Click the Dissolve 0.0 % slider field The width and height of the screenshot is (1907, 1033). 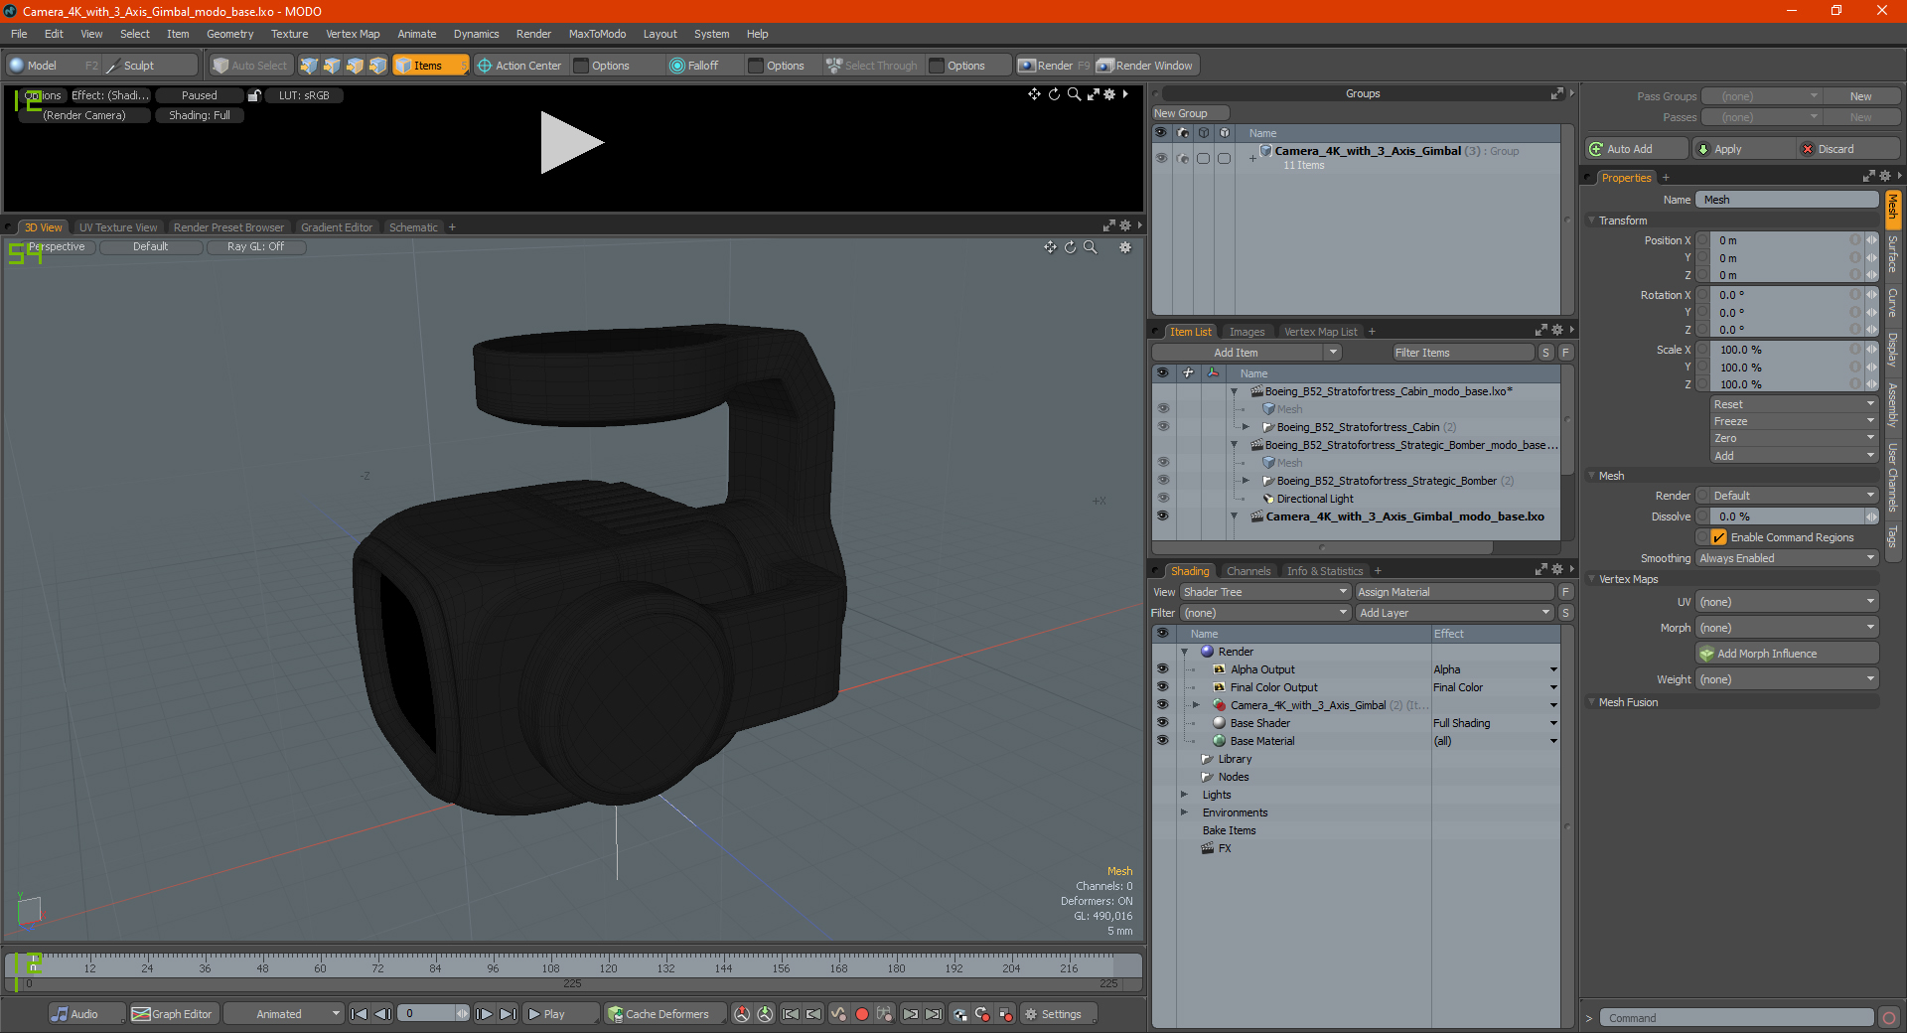click(1788, 516)
